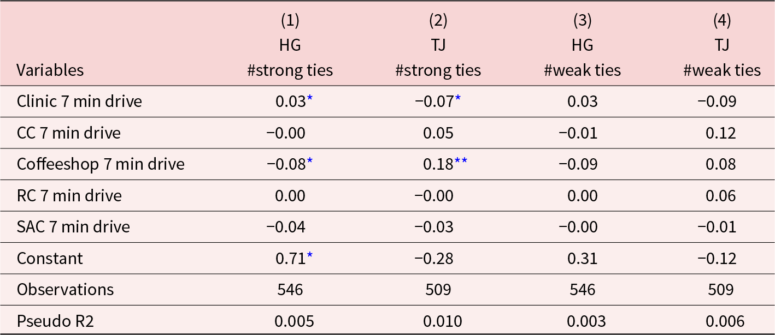Click the column (1) HG header
This screenshot has height=335, width=775.
point(290,46)
